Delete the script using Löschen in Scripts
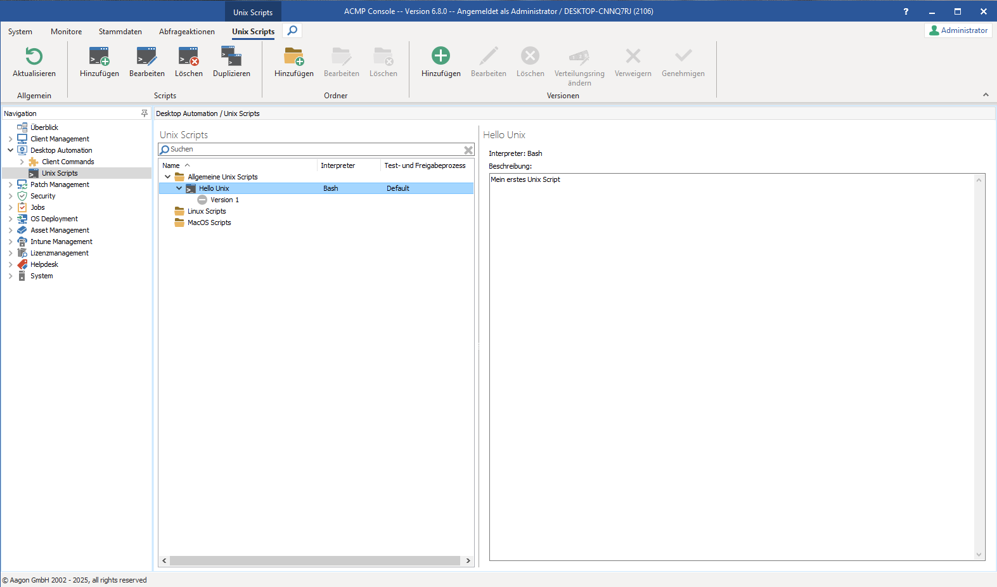 pyautogui.click(x=188, y=57)
